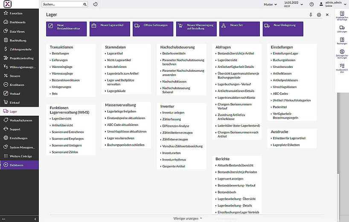Select Lager in the sidebar menu
The image size is (349, 222).
point(19,111)
